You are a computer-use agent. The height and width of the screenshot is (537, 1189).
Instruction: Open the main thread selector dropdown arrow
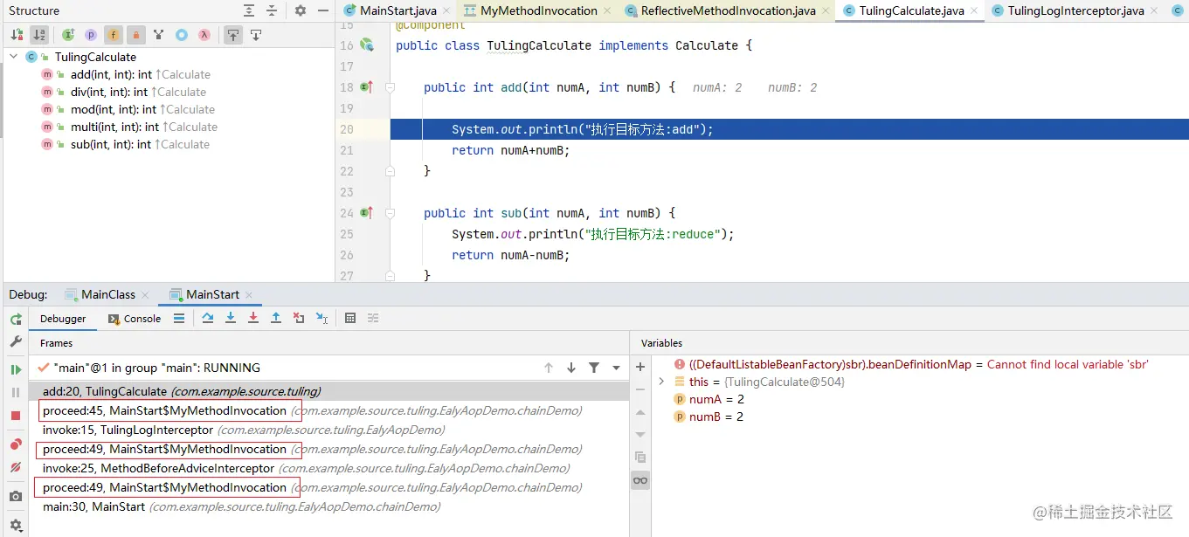click(616, 368)
